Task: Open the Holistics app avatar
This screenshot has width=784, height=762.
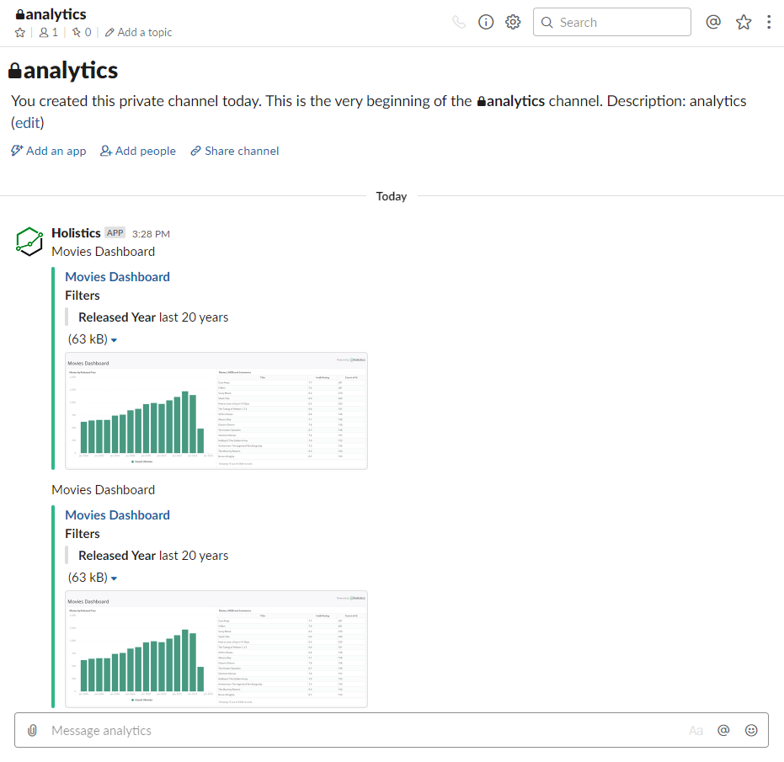Action: 29,242
